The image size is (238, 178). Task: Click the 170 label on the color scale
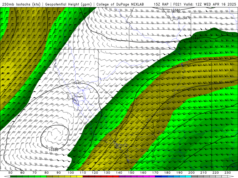tap(155, 173)
